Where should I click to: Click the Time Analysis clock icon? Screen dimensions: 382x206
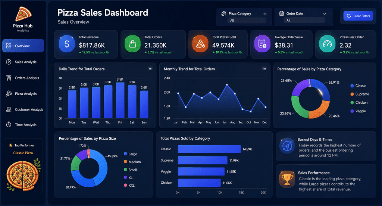coord(9,125)
